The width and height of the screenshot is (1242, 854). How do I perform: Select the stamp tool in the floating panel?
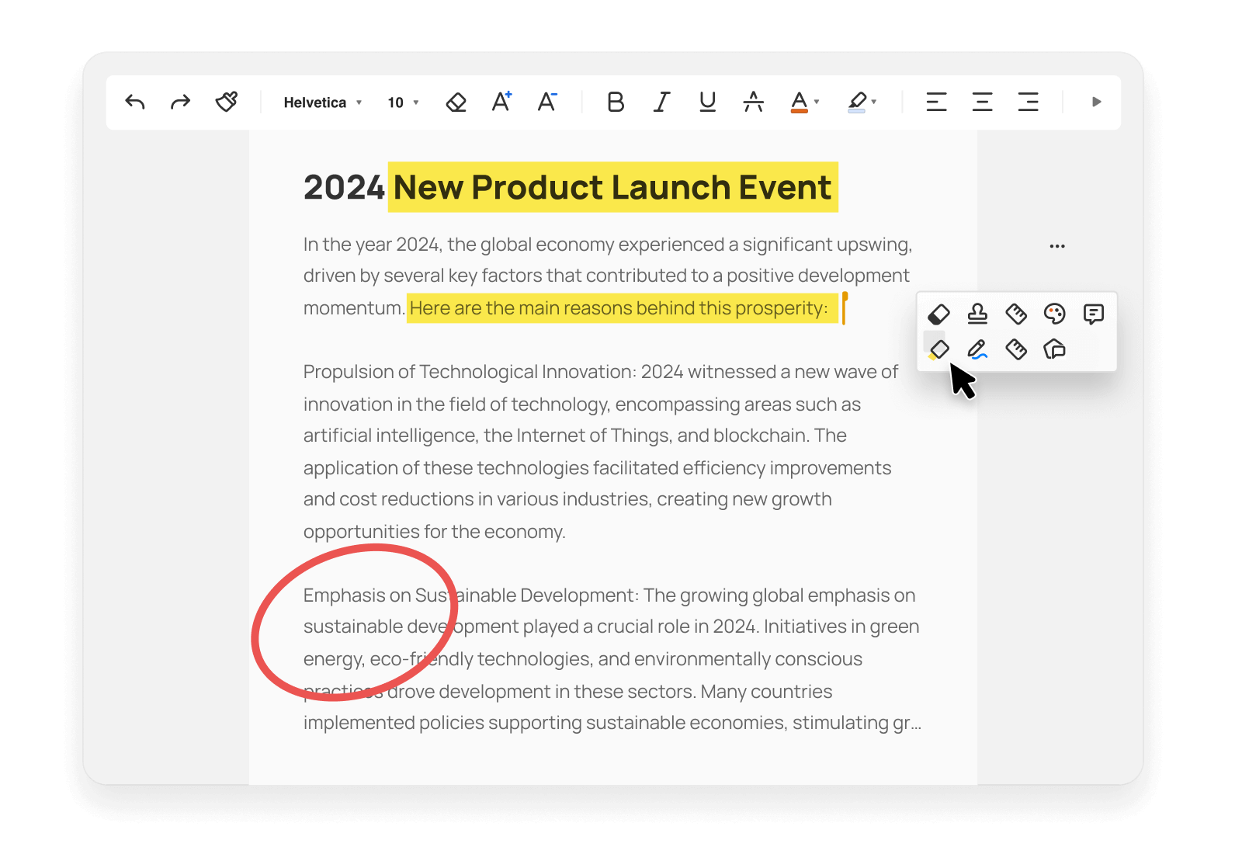[977, 314]
